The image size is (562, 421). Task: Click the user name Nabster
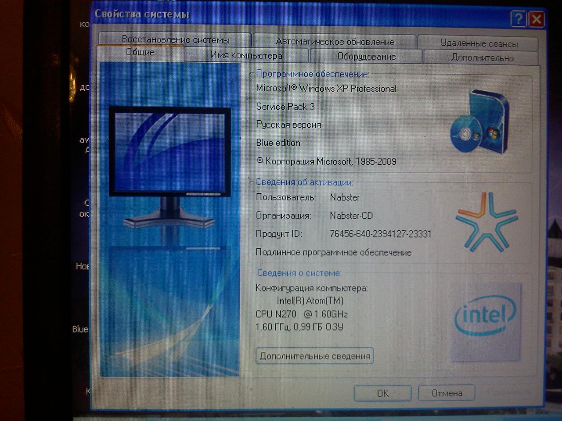345,197
